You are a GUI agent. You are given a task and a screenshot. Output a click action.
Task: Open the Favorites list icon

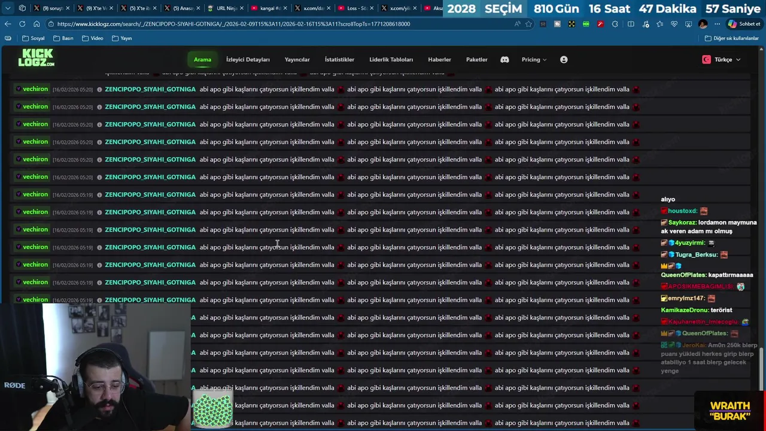point(659,24)
